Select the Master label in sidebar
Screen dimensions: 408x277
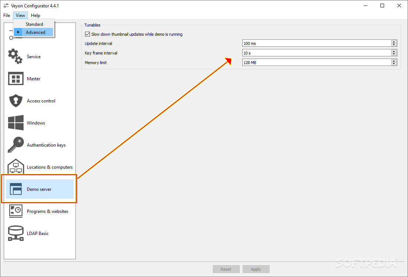(34, 78)
